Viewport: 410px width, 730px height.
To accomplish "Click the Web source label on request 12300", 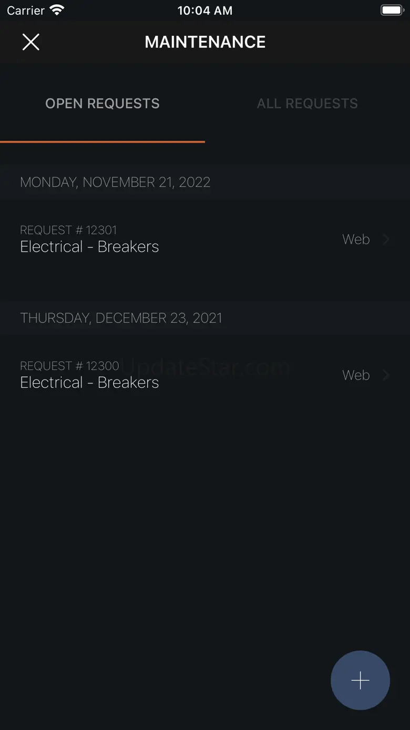I will pyautogui.click(x=356, y=375).
